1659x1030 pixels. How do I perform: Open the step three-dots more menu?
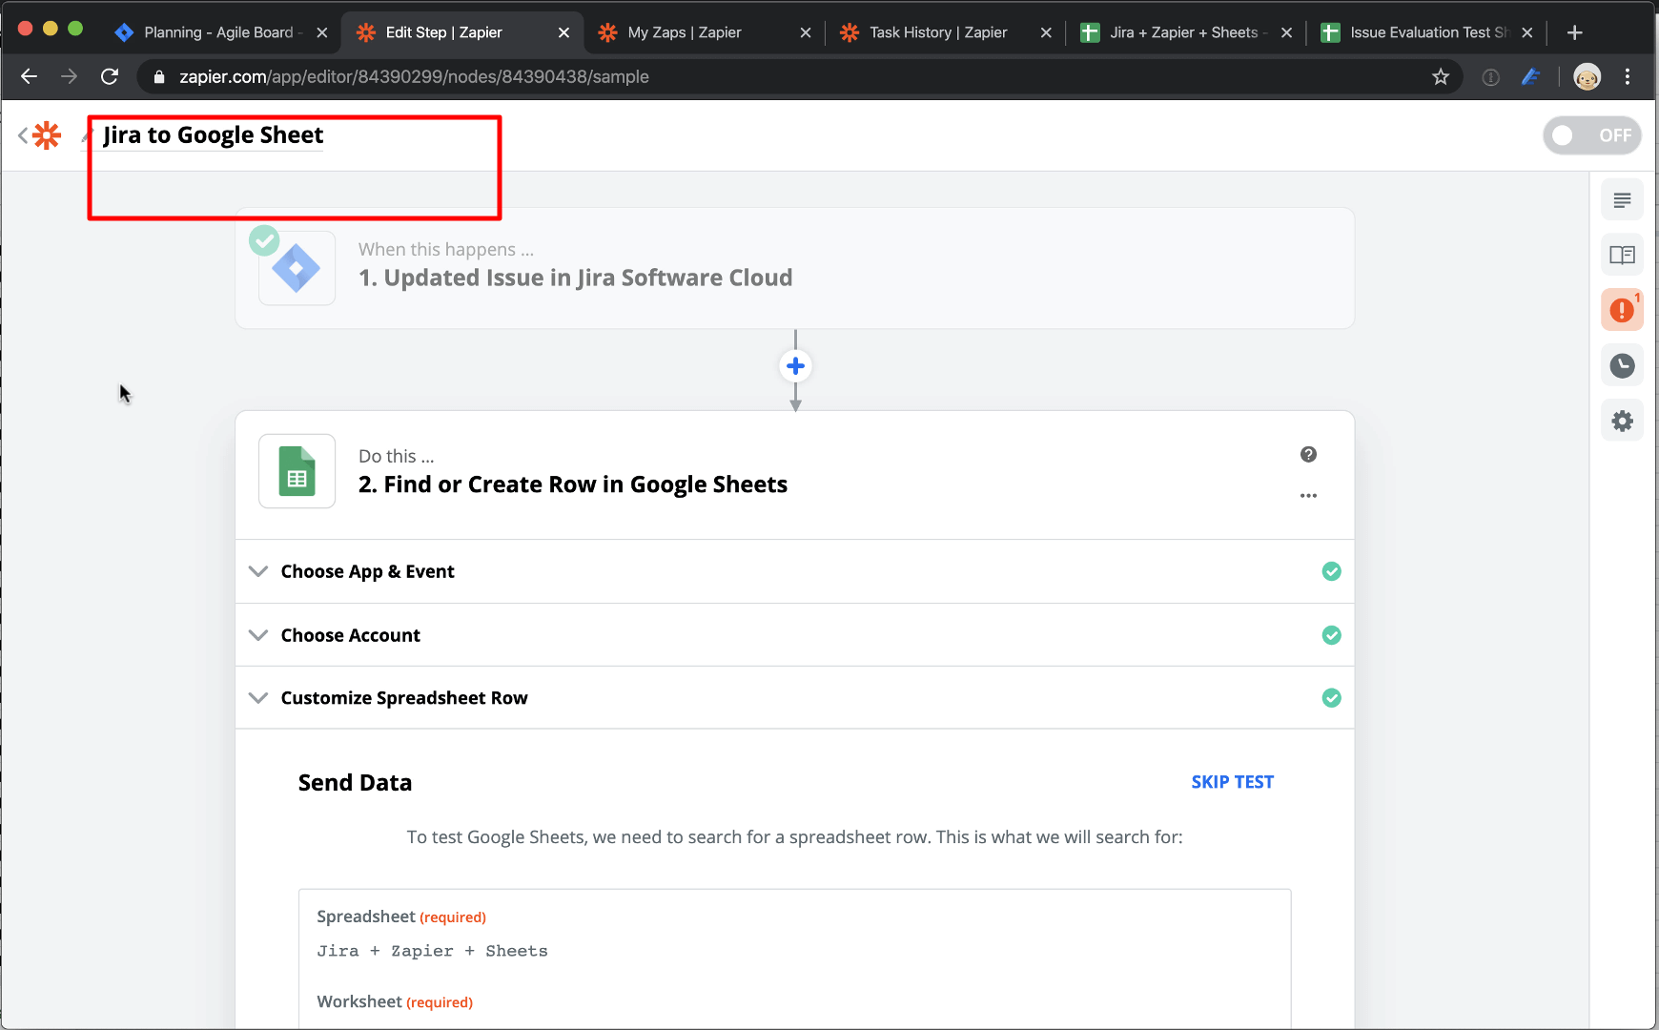coord(1308,496)
